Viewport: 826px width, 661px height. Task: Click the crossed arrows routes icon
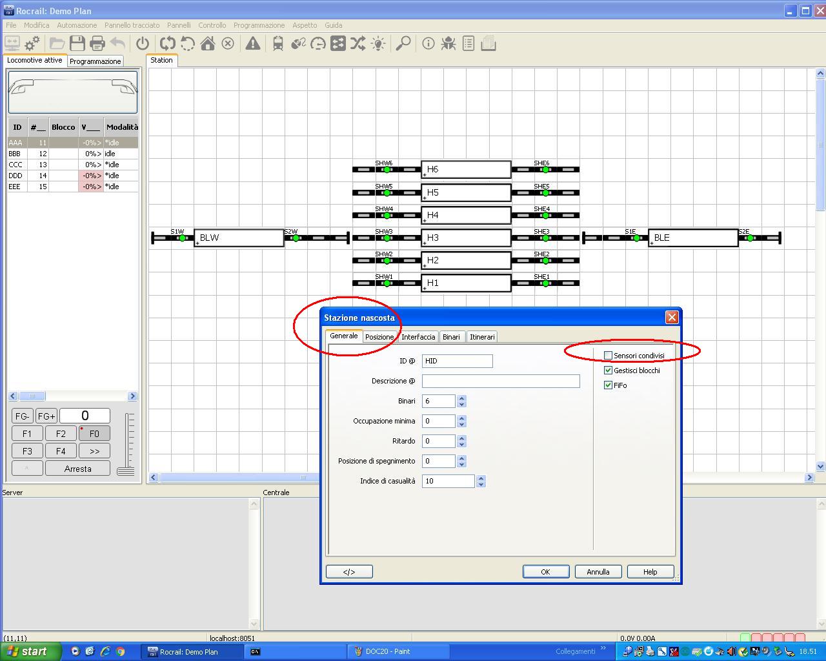[358, 44]
